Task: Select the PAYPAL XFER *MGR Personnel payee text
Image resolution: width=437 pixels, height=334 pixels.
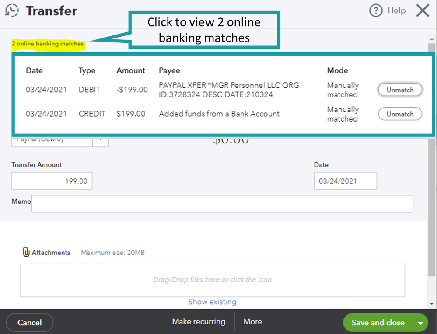Action: tap(229, 90)
